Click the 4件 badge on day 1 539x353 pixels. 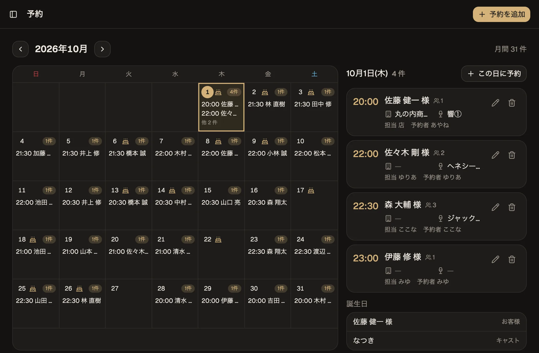[x=234, y=92]
